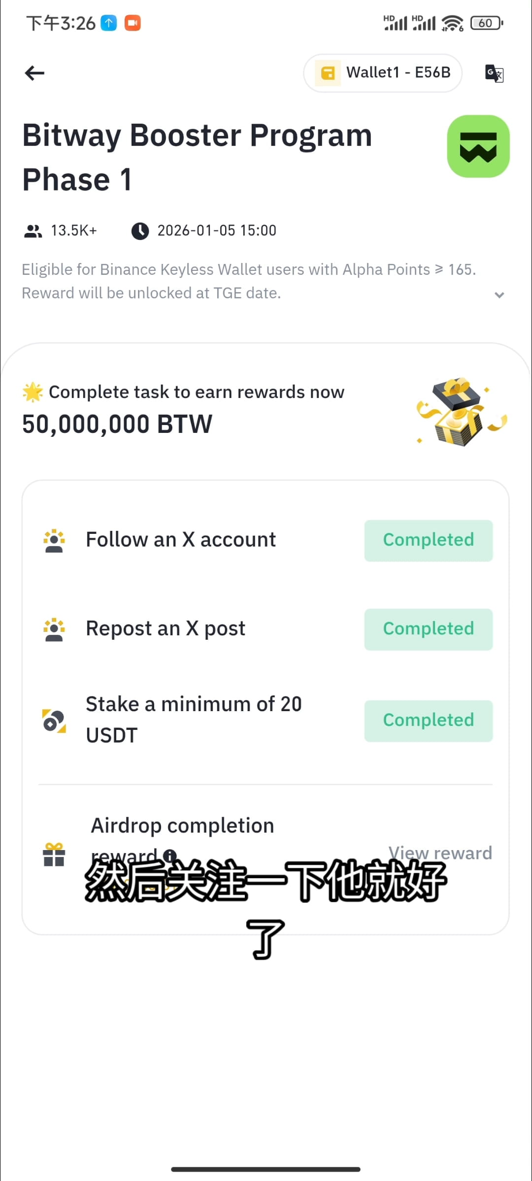Tap the gift box reward illustration
Image resolution: width=532 pixels, height=1181 pixels.
462,412
